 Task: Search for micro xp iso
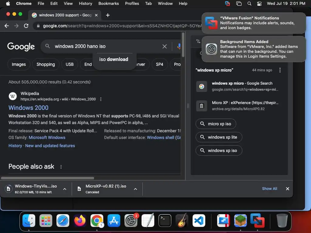[216, 124]
